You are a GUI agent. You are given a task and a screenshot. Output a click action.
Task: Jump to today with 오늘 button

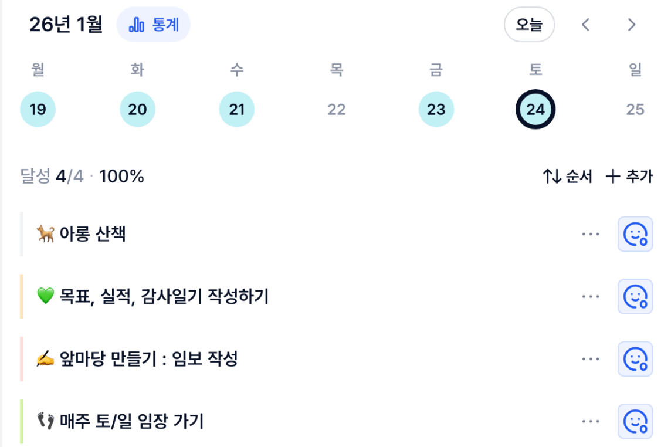tap(529, 25)
